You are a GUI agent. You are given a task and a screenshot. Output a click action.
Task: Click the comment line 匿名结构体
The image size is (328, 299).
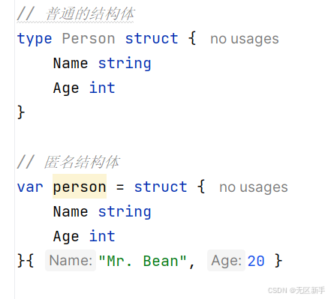coord(68,162)
